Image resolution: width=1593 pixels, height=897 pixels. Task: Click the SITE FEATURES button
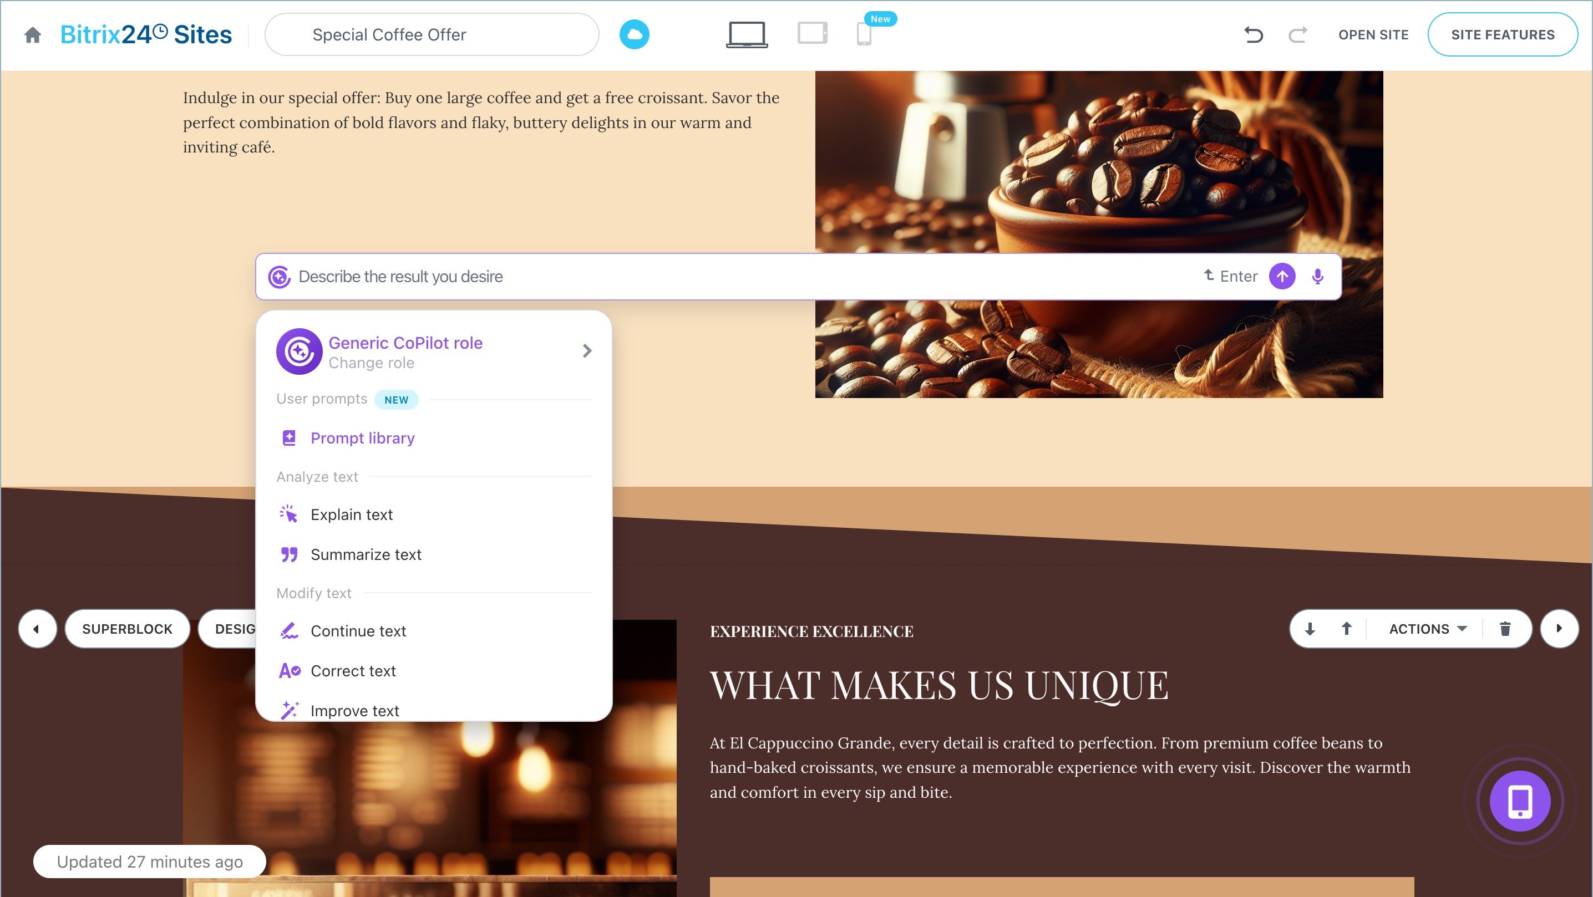tap(1502, 34)
